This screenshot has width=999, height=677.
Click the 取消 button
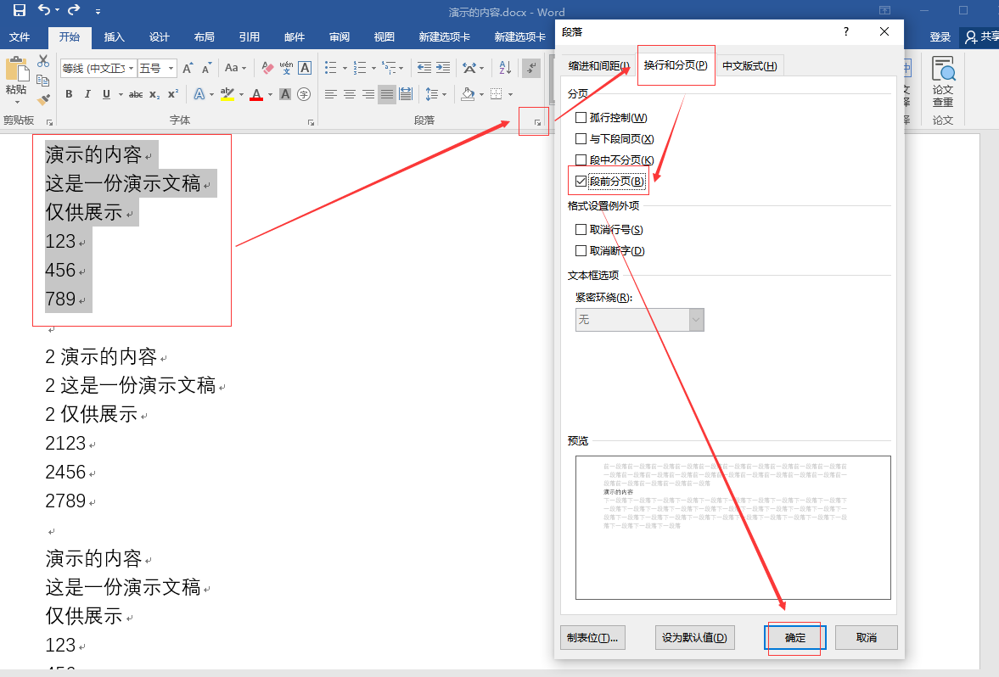[867, 637]
